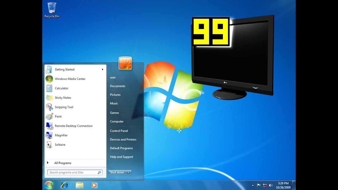Screen dimensions: 338x190
Task: Select the Snipping Tool label
Action: pyautogui.click(x=64, y=107)
